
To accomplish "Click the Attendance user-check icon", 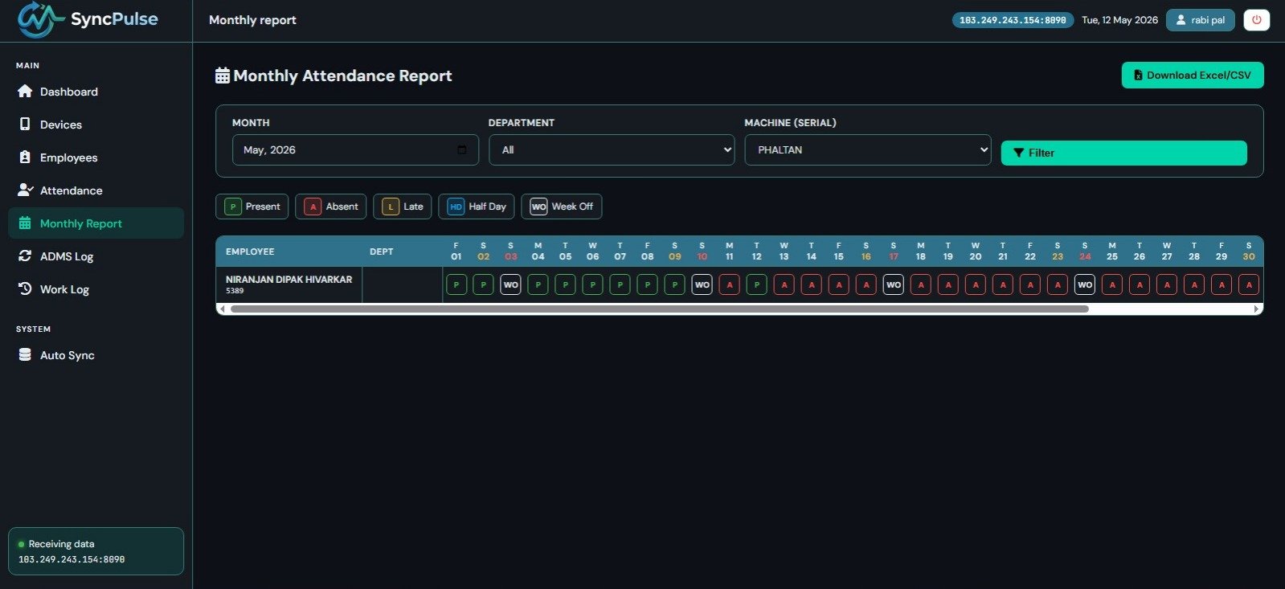I will click(26, 190).
